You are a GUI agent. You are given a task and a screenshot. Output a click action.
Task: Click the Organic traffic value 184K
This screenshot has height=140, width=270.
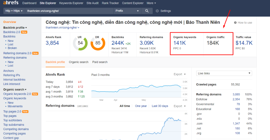pos(213,43)
